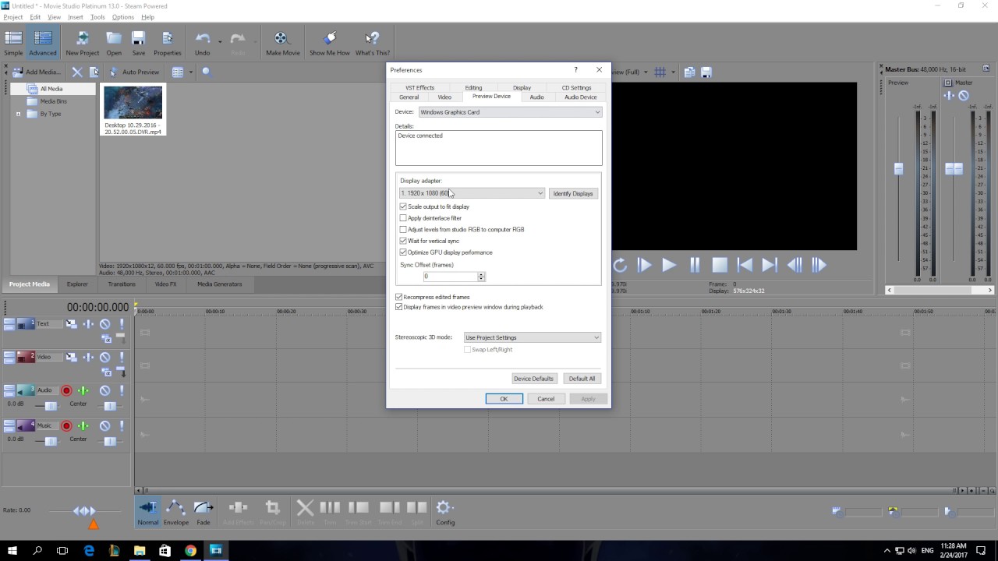Toggle loop playback in preview
The height and width of the screenshot is (561, 998).
pyautogui.click(x=620, y=265)
